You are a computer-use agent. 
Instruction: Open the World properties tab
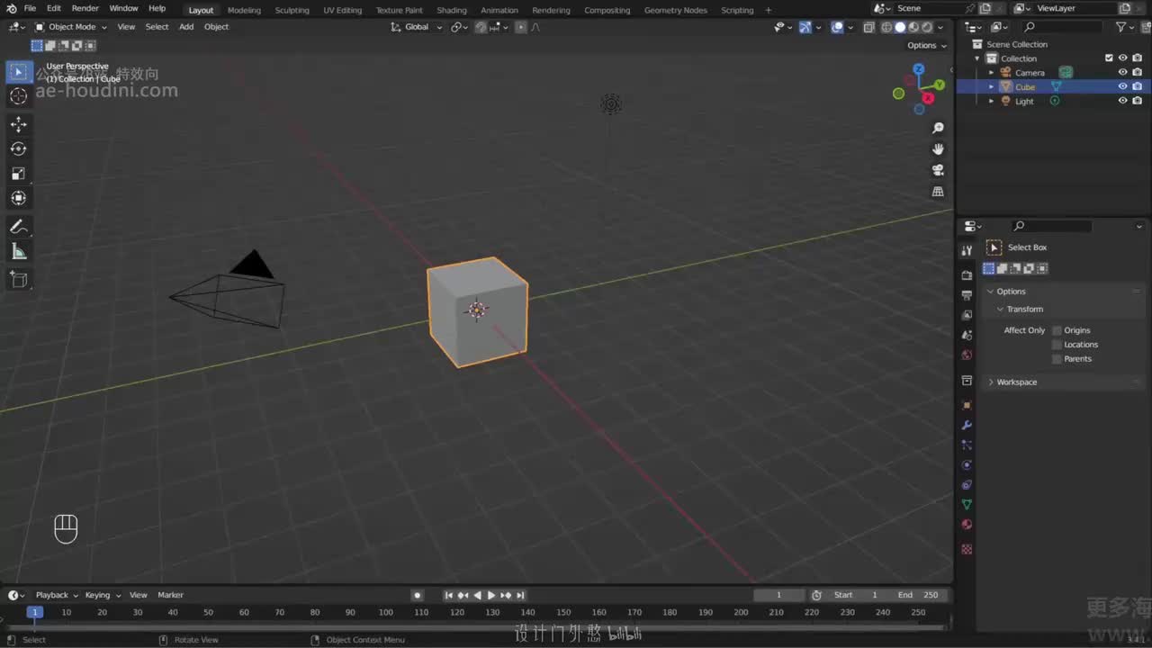click(x=967, y=355)
